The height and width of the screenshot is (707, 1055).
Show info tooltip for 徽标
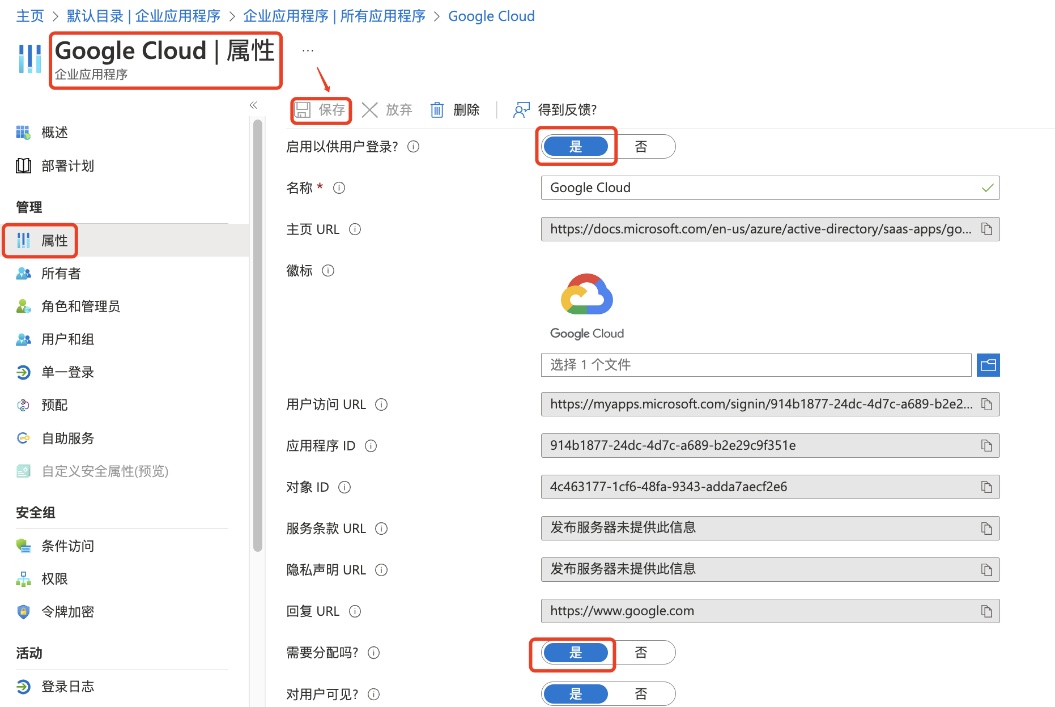point(328,270)
